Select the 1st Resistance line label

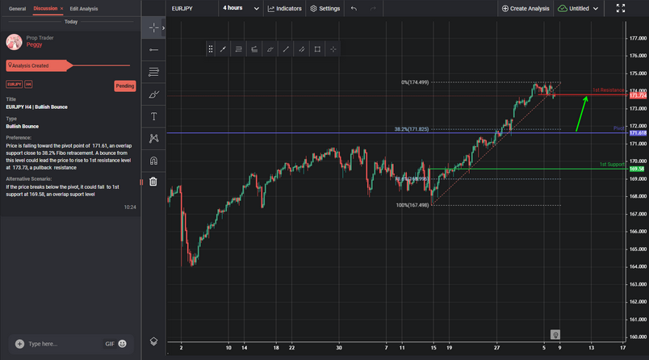608,90
